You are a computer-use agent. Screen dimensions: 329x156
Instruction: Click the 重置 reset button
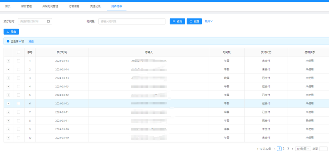coord(194,21)
